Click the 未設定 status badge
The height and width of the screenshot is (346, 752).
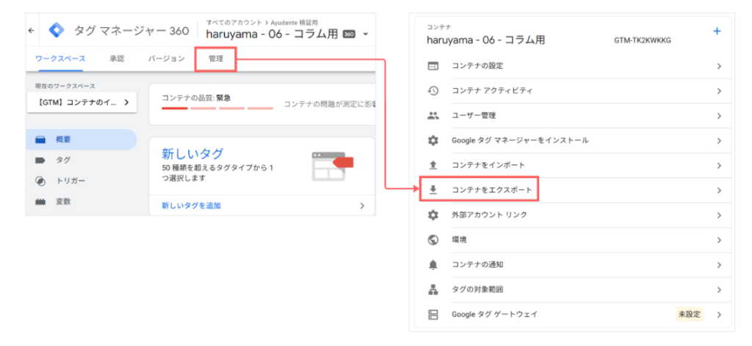pyautogui.click(x=689, y=314)
